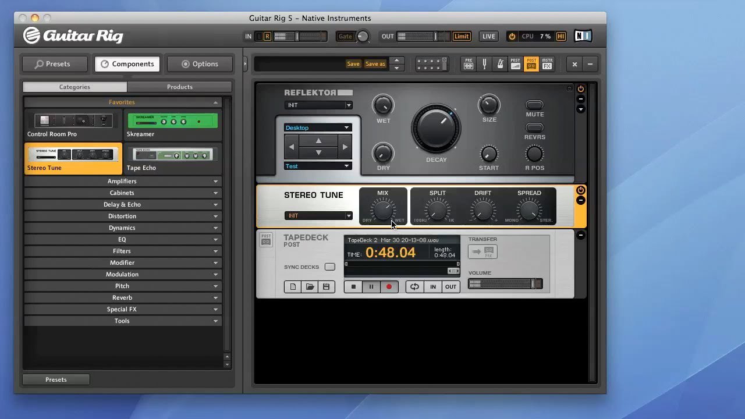Viewport: 745px width, 419px height.
Task: Click the Save preset button
Action: point(353,64)
